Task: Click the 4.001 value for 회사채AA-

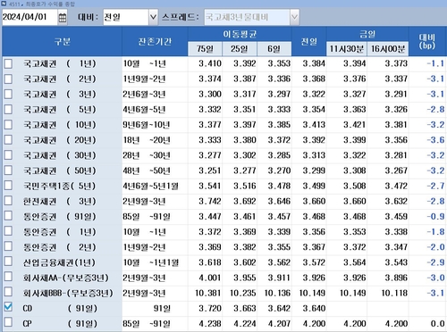Action: (210, 278)
